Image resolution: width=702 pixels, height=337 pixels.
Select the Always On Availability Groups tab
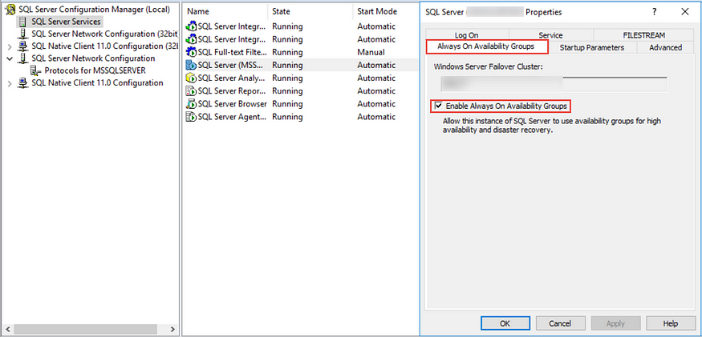click(486, 46)
